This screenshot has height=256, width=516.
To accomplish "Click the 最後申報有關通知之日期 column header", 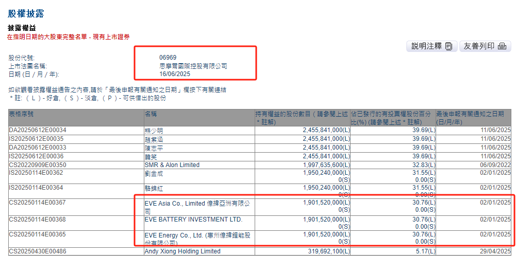I will [474, 118].
